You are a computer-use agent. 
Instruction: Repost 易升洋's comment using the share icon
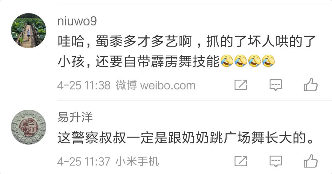click(x=241, y=161)
